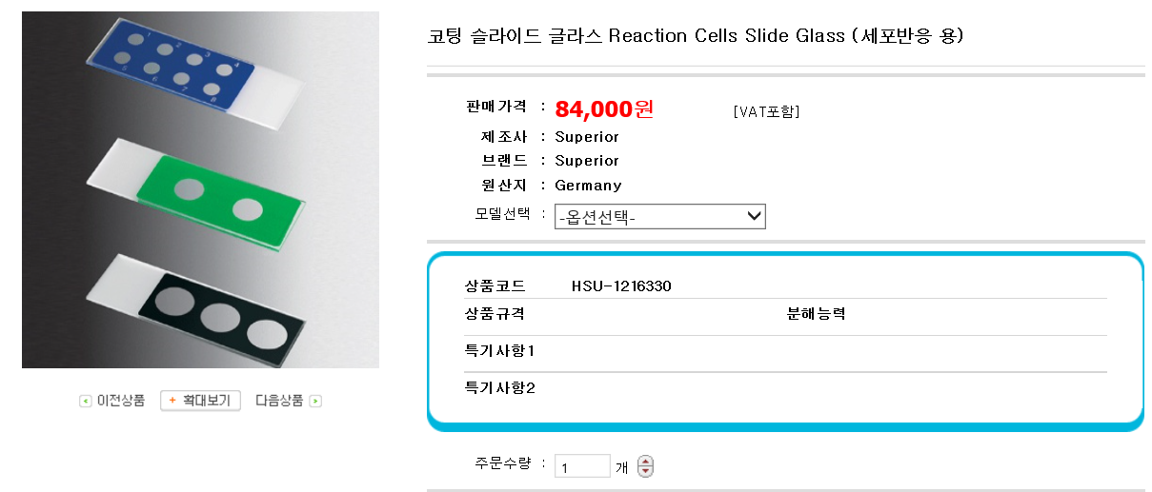Increase order quantity with up arrow
This screenshot has height=492, width=1152.
tap(645, 462)
